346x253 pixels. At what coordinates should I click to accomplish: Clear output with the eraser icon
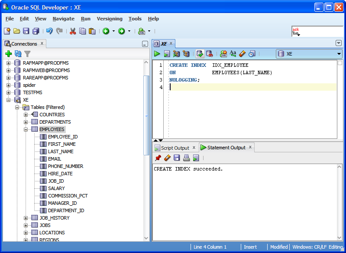(x=168, y=158)
